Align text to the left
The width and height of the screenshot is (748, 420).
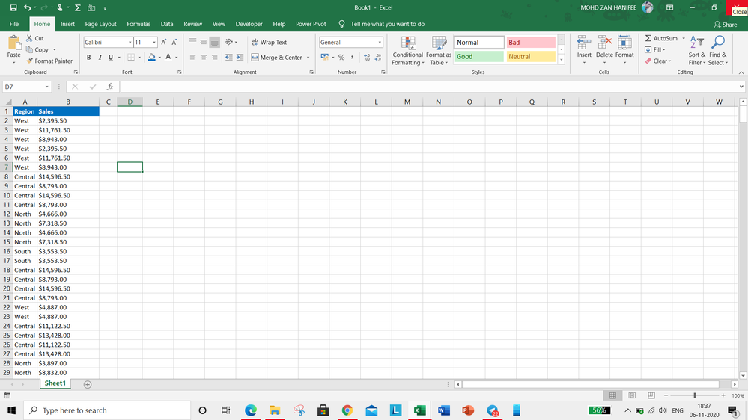(192, 57)
